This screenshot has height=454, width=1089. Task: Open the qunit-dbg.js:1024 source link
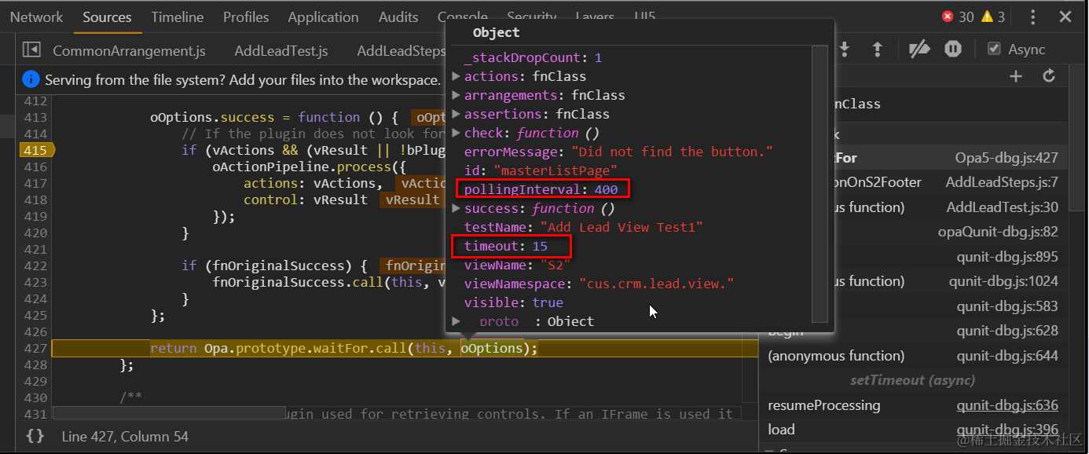[x=1003, y=281]
